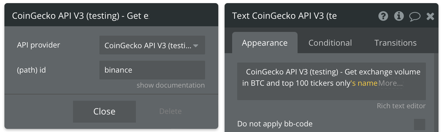Close the Text property editor panel

tap(430, 16)
